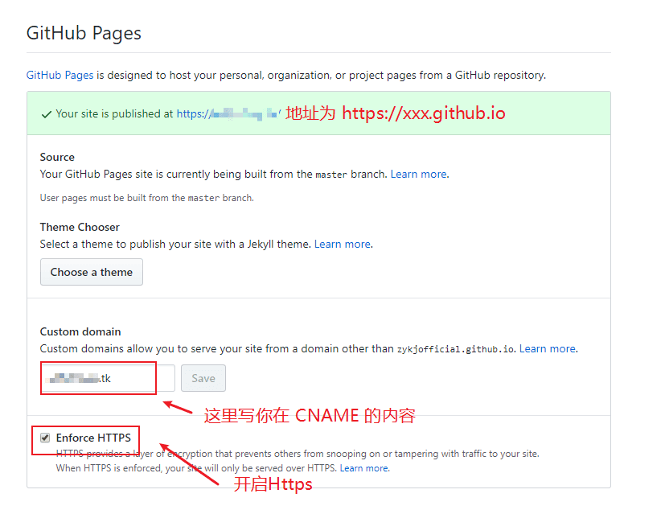Click the Choose a theme button
The height and width of the screenshot is (506, 665).
[x=92, y=272]
